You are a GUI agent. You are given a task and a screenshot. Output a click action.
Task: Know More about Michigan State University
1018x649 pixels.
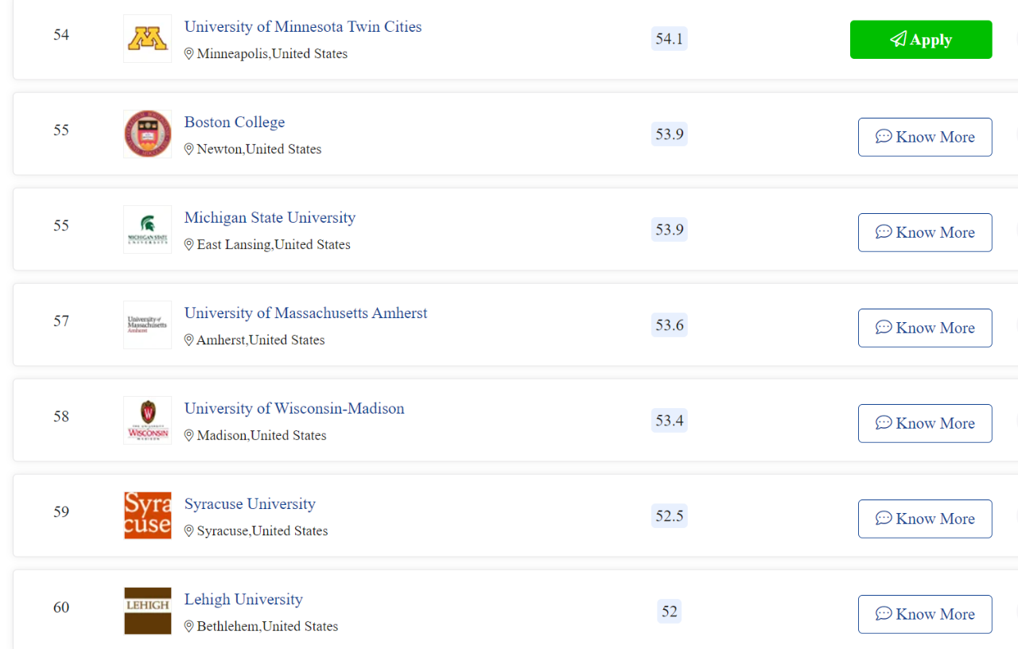tap(925, 232)
